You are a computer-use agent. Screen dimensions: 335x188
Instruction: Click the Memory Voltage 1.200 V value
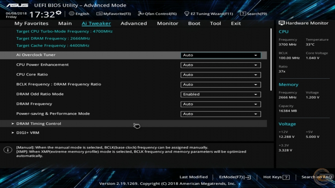(313, 98)
